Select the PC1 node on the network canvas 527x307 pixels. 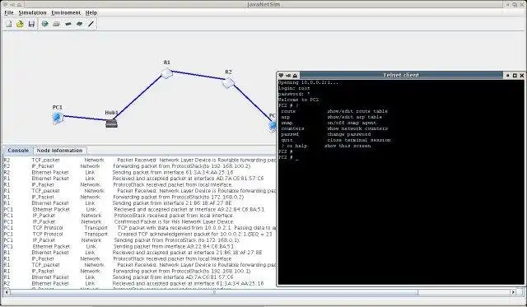point(58,118)
